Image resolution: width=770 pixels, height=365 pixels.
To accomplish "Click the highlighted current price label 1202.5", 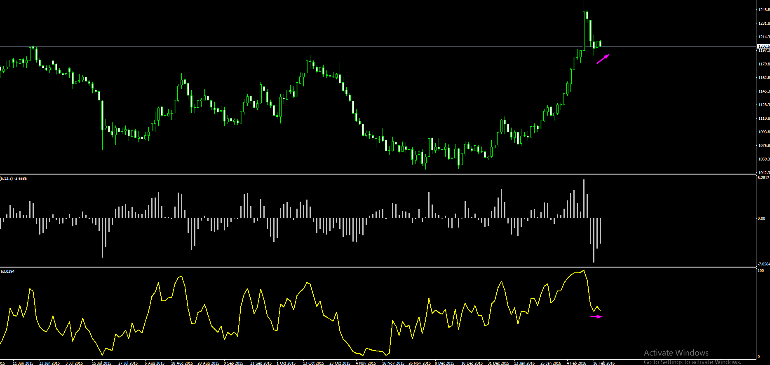I will [764, 46].
